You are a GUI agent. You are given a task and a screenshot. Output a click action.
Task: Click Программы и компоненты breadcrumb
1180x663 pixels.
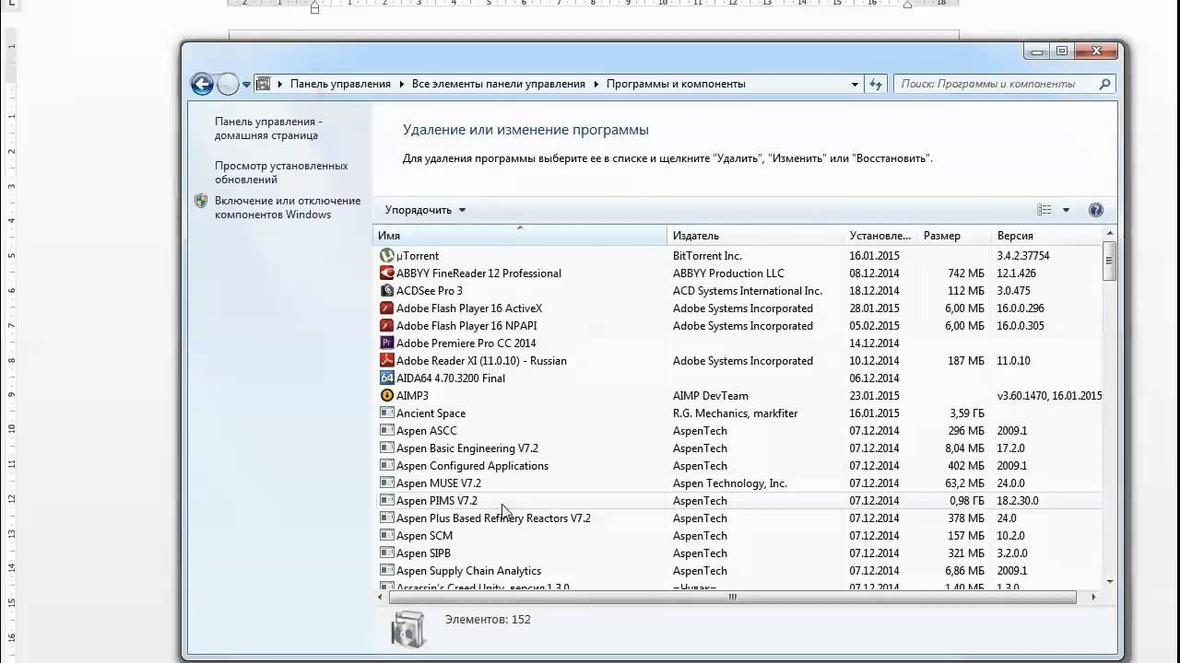[676, 84]
